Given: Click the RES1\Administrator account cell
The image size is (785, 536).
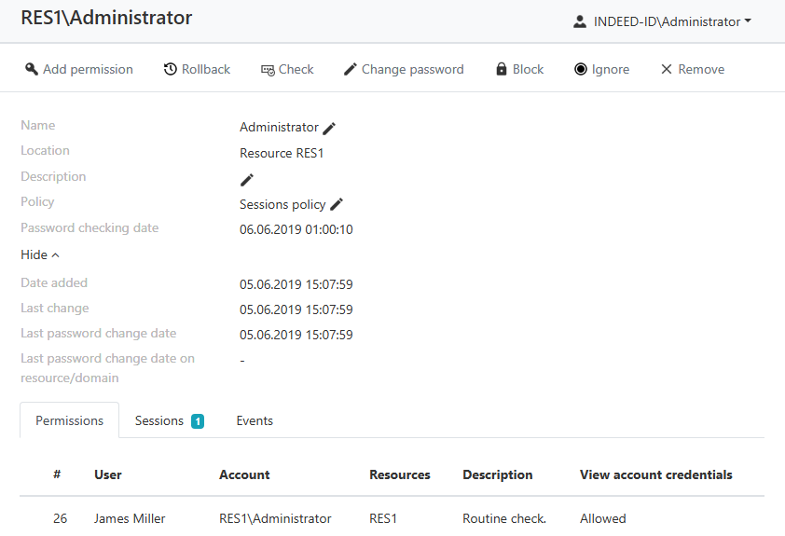Looking at the screenshot, I should coord(275,518).
